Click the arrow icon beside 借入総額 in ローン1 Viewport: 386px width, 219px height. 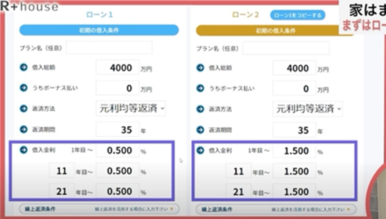(x=23, y=67)
